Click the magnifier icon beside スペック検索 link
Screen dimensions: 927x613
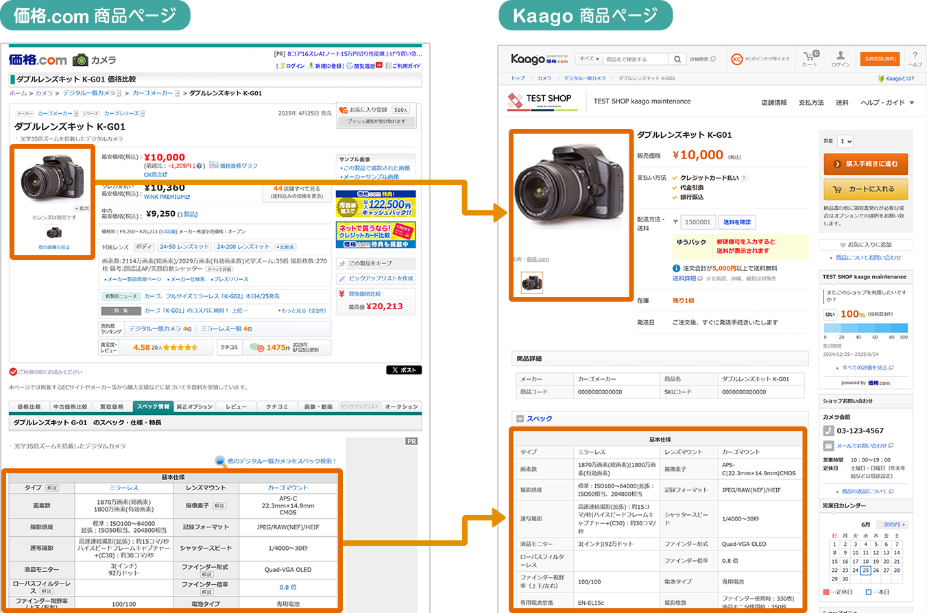[219, 461]
